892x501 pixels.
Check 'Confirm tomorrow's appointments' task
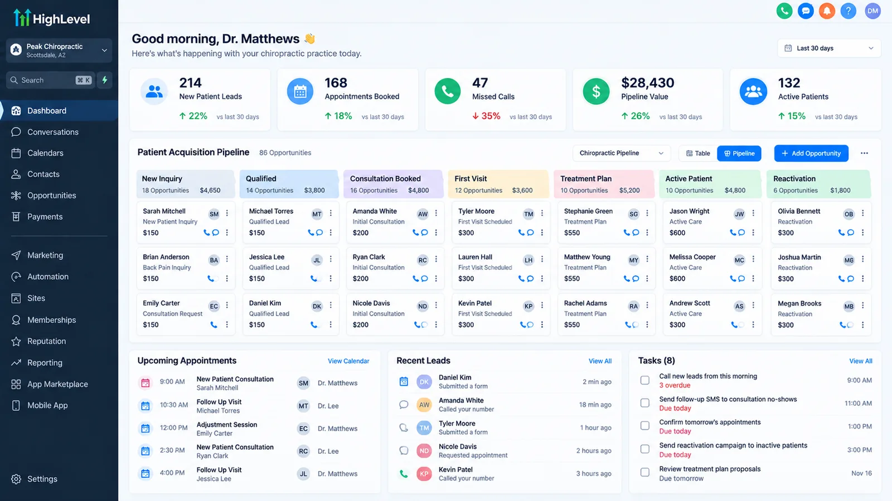point(645,426)
